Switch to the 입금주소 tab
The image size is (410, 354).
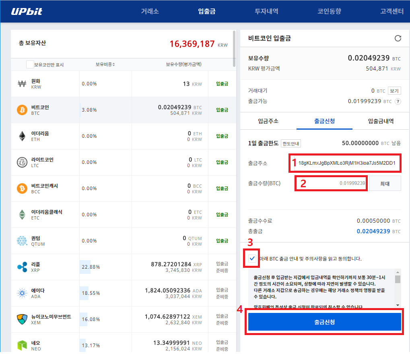(x=268, y=121)
